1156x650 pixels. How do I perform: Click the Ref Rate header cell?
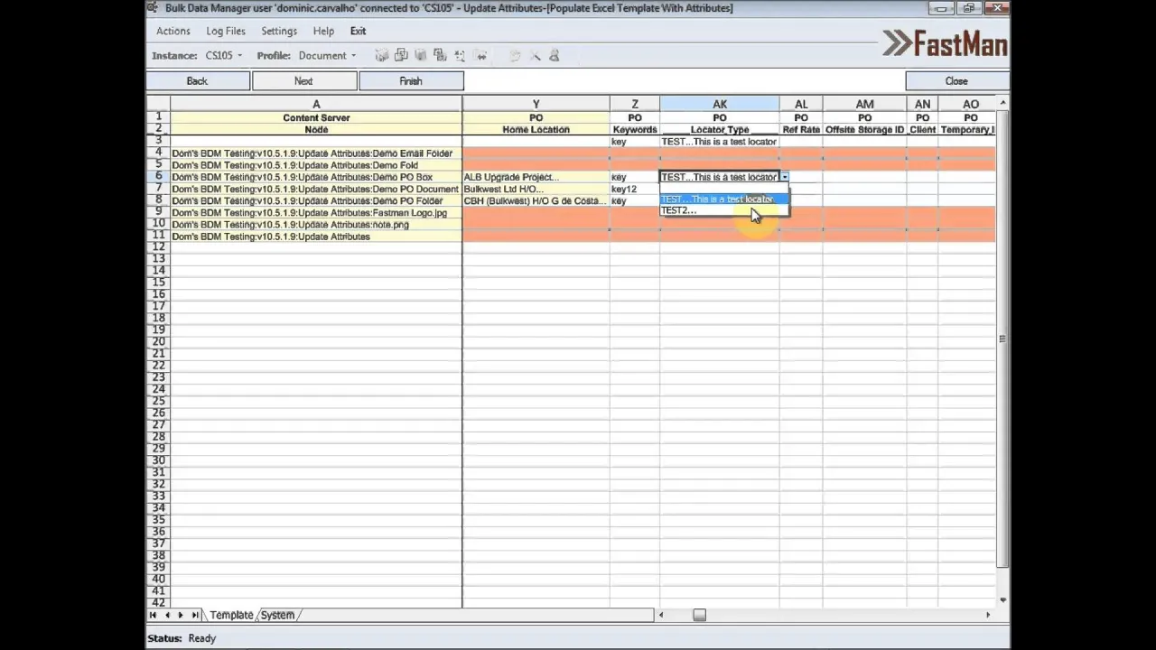coord(801,130)
